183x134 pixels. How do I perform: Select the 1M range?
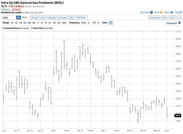coord(20,23)
